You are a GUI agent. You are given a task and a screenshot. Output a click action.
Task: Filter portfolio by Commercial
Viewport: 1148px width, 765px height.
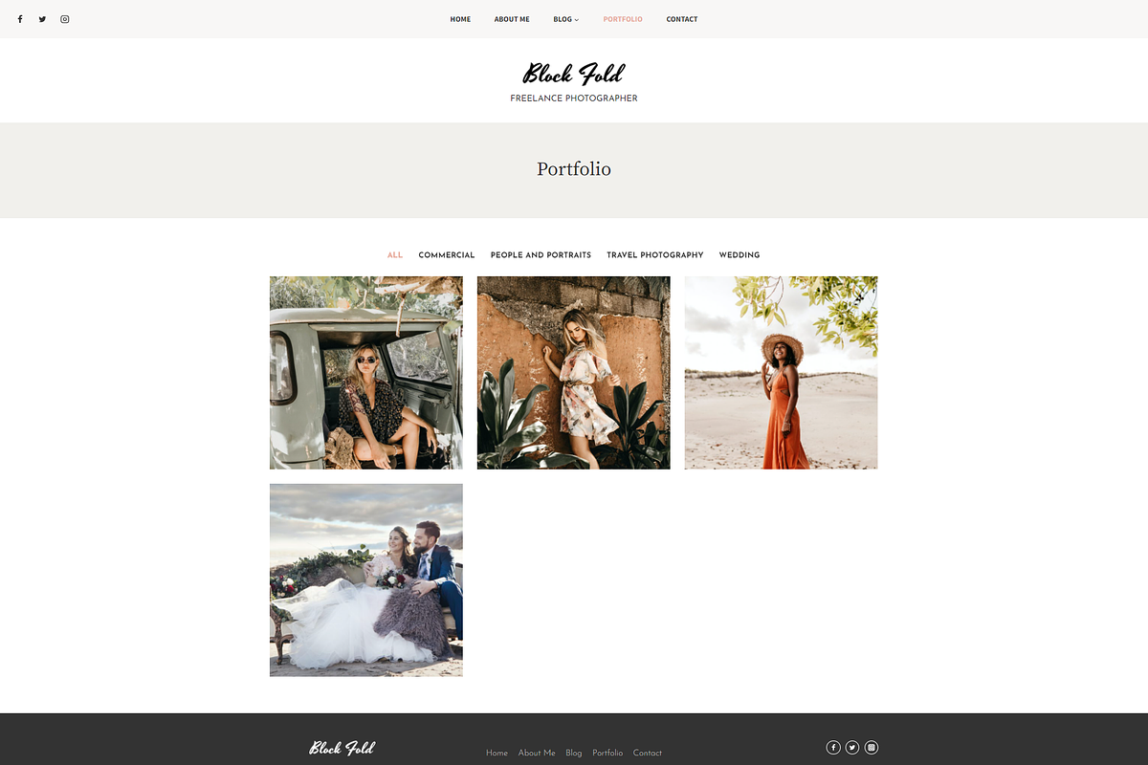click(x=447, y=255)
